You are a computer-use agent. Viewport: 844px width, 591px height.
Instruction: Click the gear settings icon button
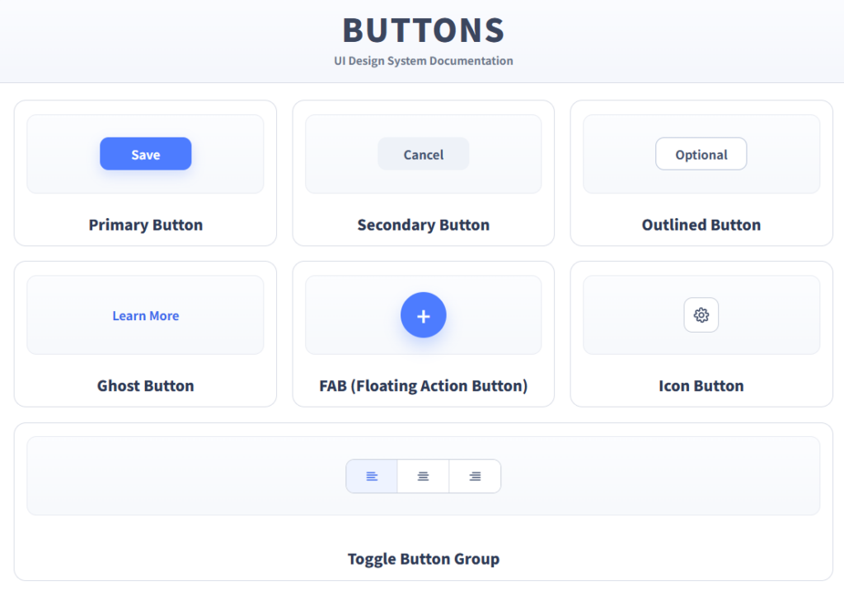[x=701, y=315]
